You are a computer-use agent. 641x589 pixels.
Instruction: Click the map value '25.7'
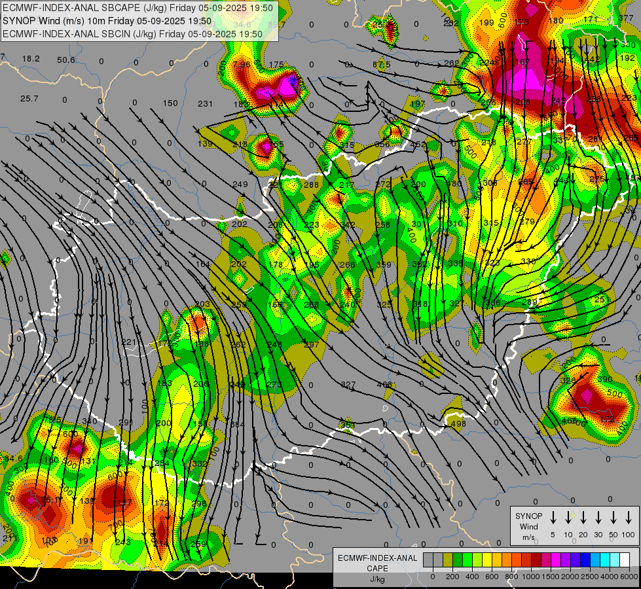point(29,99)
